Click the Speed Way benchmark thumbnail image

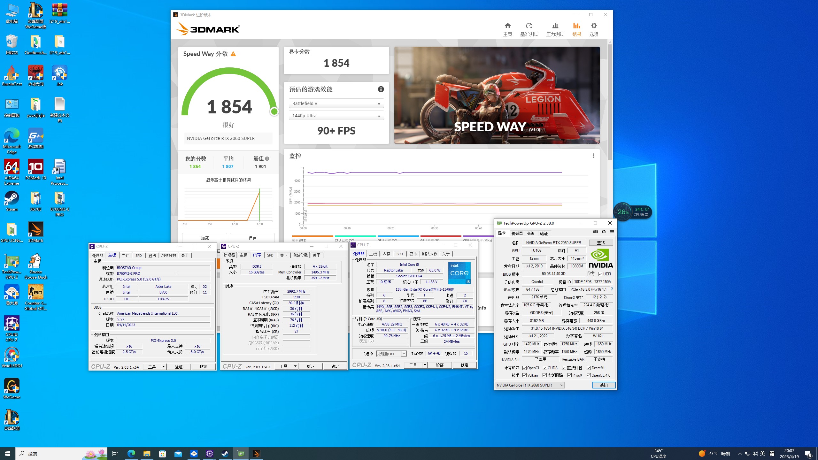(x=497, y=95)
